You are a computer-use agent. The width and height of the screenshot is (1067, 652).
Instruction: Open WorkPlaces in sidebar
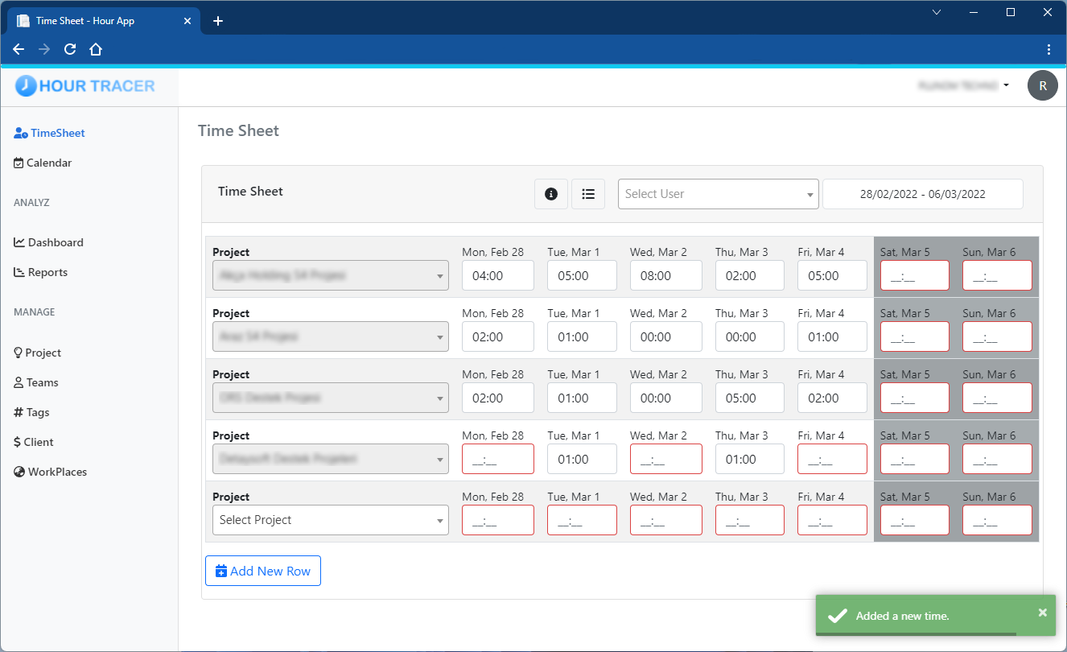(51, 472)
